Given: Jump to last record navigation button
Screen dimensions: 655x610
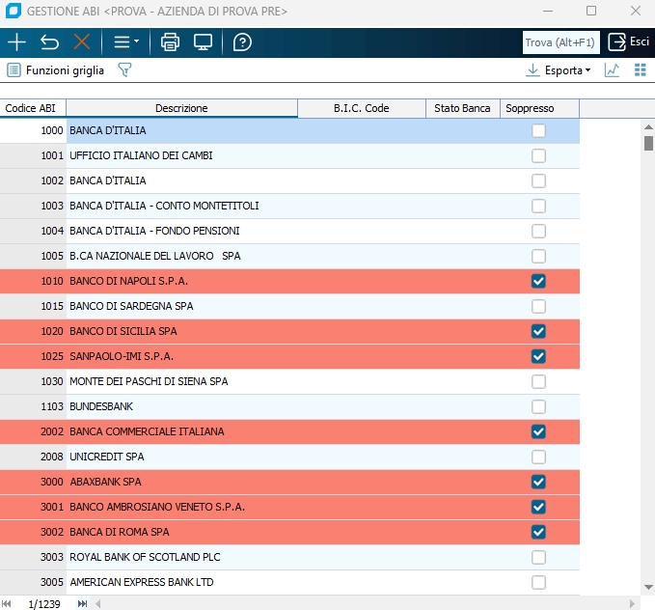Looking at the screenshot, I should pos(82,603).
